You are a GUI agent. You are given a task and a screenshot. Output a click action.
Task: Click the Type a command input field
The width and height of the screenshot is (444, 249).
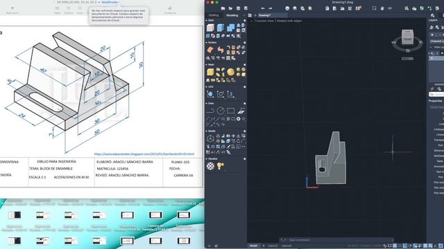[x=337, y=240]
